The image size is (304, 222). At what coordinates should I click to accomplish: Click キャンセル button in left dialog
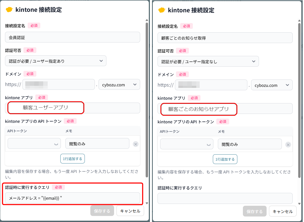coord(130,211)
